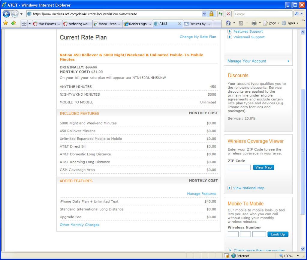Click the RSS feeds icon
307x260 pixels.
241,23
